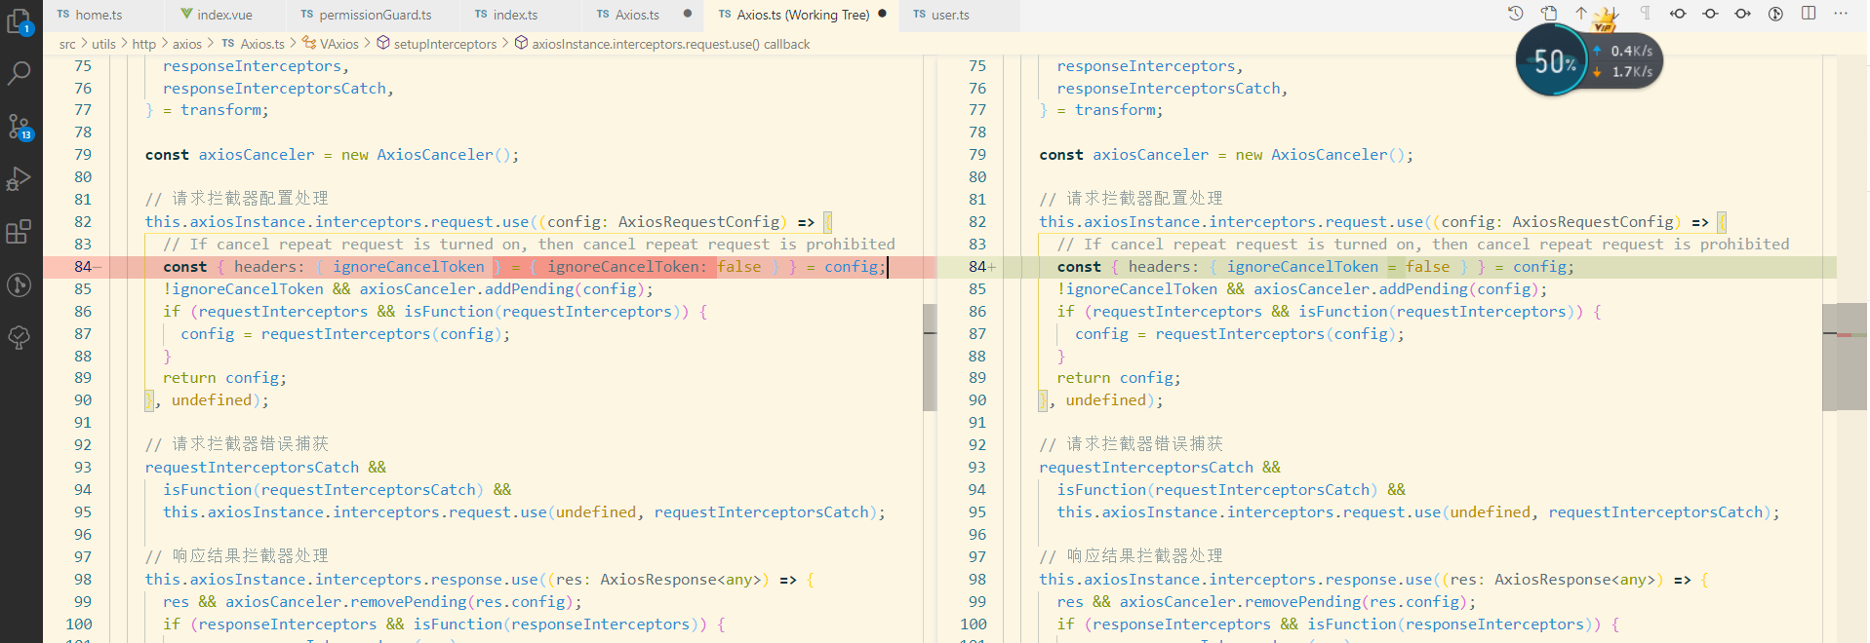
Task: Click line number 79 in modified pane
Action: pos(977,155)
